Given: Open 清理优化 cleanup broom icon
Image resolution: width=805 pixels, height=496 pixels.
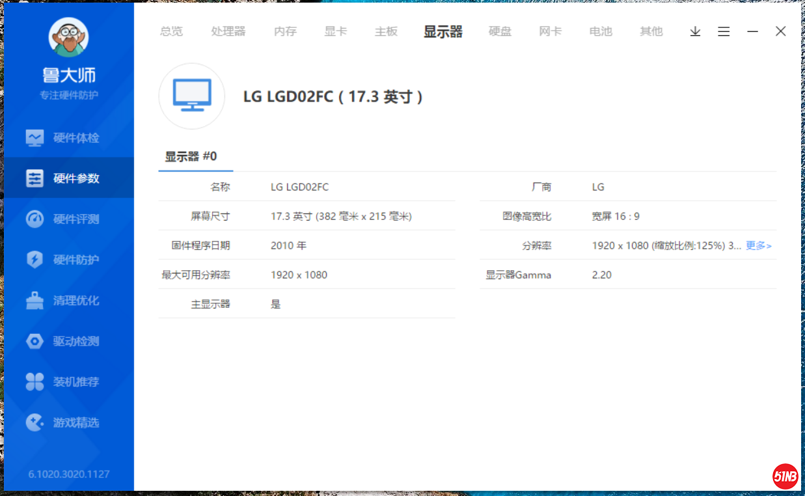Looking at the screenshot, I should [34, 301].
